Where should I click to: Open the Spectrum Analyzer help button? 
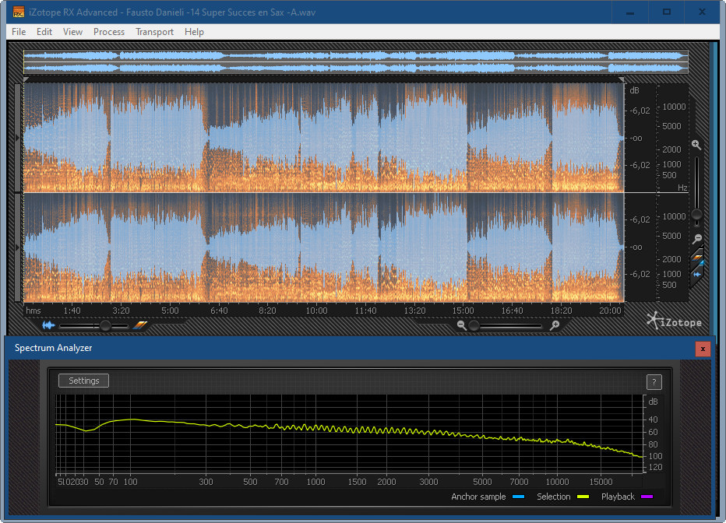[x=654, y=381]
